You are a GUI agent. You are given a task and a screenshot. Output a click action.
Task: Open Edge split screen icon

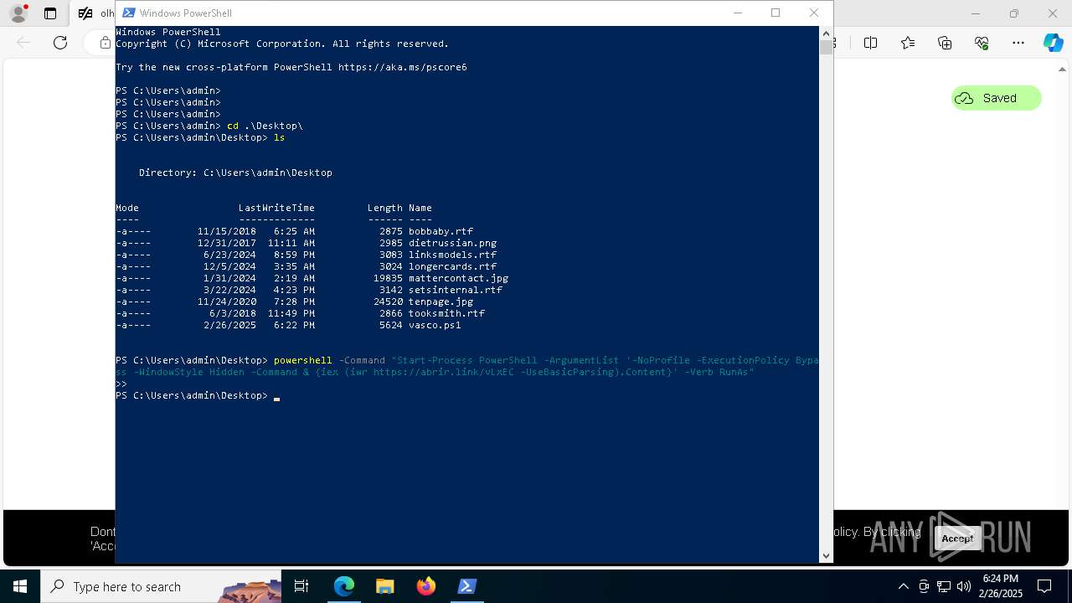[x=870, y=43]
